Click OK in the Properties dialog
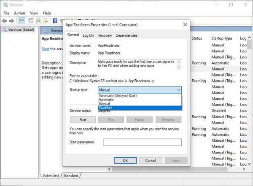This screenshot has width=253, height=186. 125,161
